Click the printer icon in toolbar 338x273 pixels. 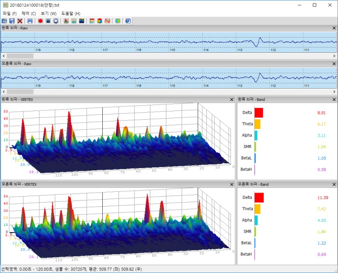pos(30,21)
